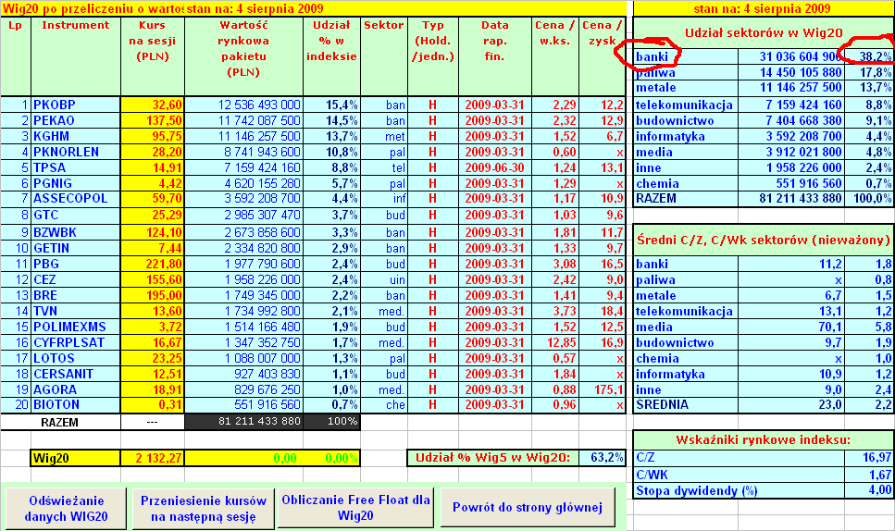Click the budownictwo share percentage 9,1%
This screenshot has width=895, height=531.
[x=869, y=120]
